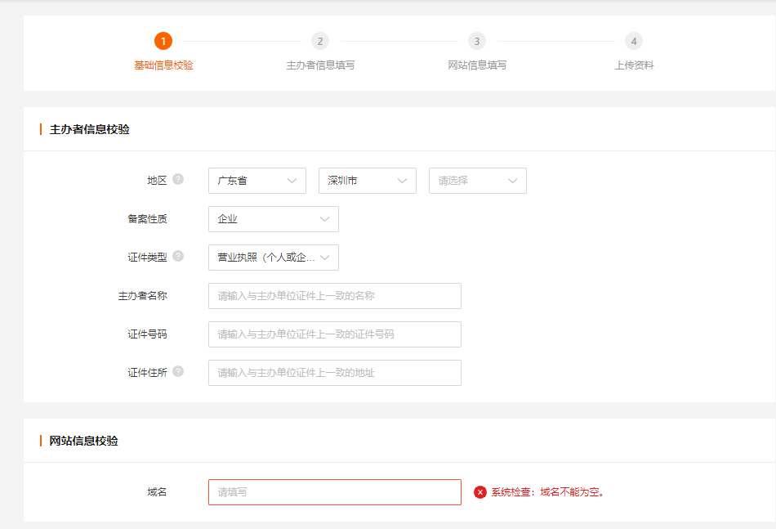Viewport: 776px width, 529px height.
Task: Expand the 请选择 district dropdown
Action: [x=477, y=181]
